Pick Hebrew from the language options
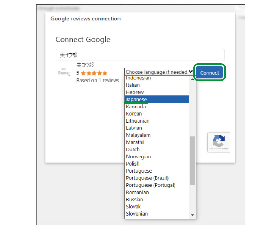 pyautogui.click(x=134, y=92)
